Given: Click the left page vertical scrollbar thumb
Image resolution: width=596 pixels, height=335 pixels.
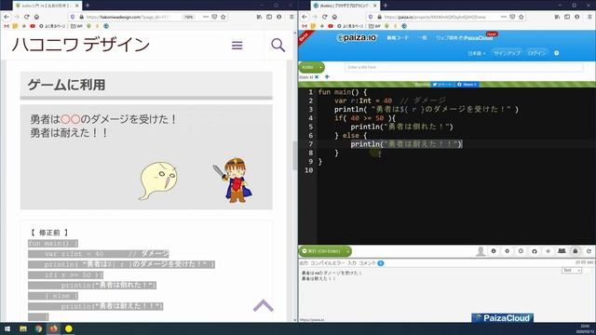Looking at the screenshot, I should click(x=294, y=155).
